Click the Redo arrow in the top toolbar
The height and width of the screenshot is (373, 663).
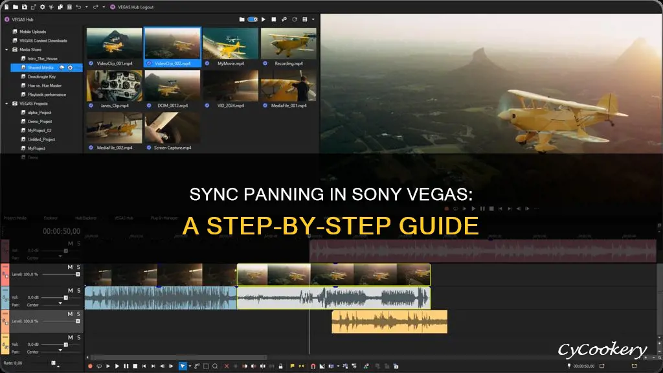point(96,6)
